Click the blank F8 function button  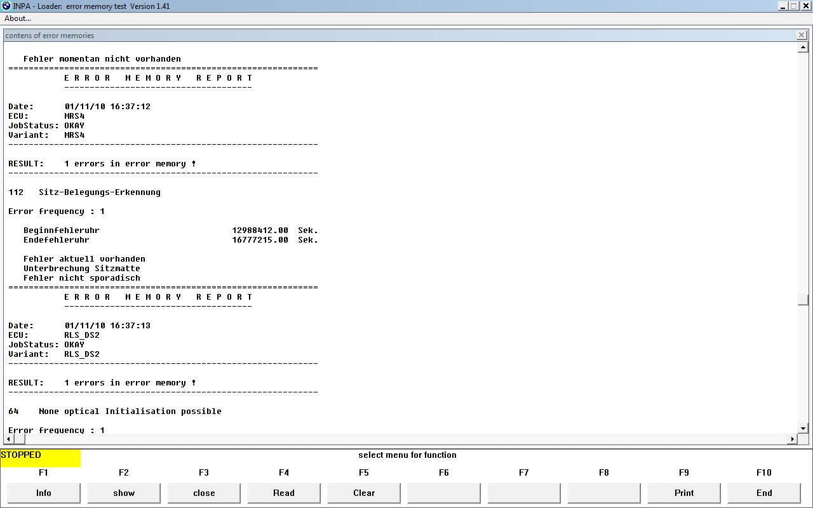[x=604, y=493]
